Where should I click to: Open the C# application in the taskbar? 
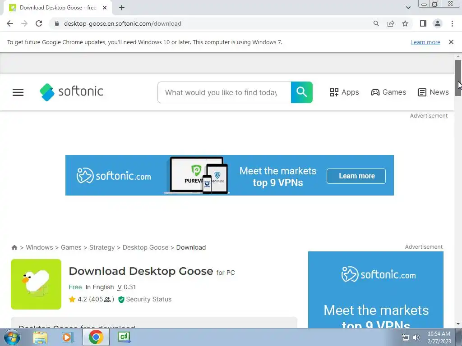point(124,337)
